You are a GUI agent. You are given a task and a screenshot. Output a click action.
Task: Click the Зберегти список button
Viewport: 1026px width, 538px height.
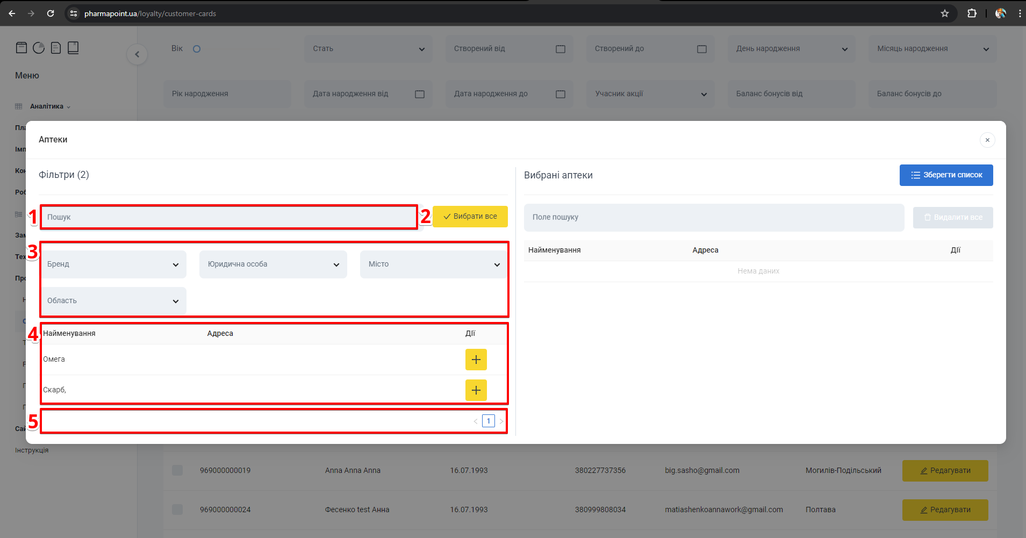click(x=946, y=175)
